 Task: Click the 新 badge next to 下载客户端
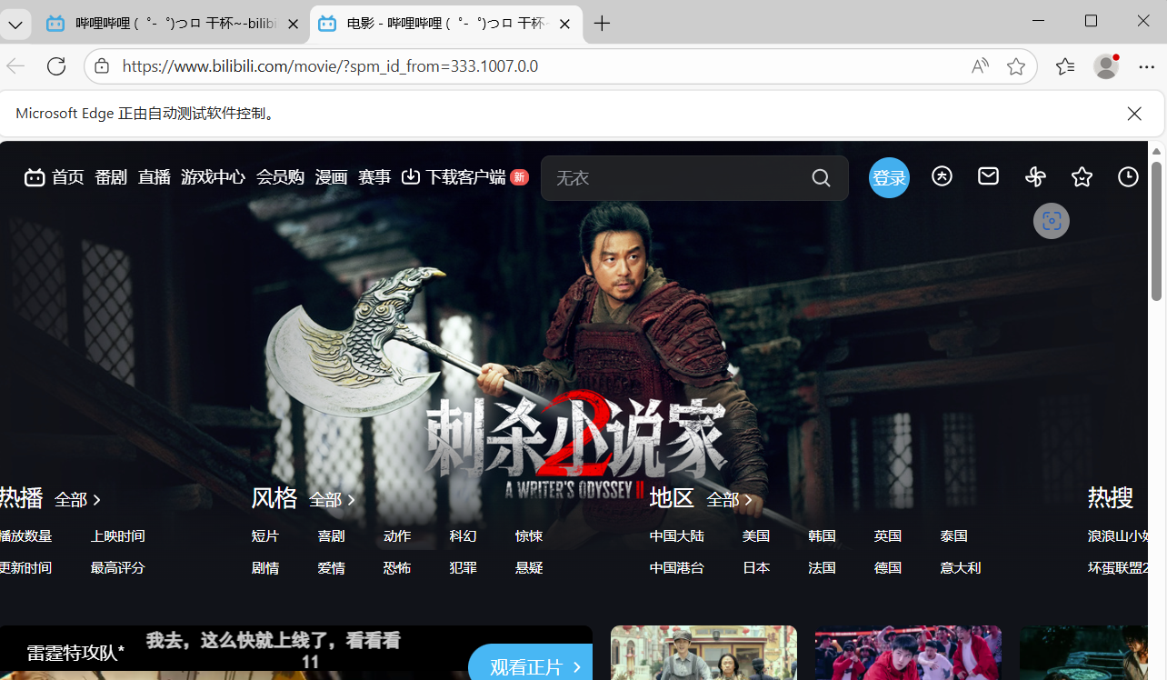click(519, 177)
